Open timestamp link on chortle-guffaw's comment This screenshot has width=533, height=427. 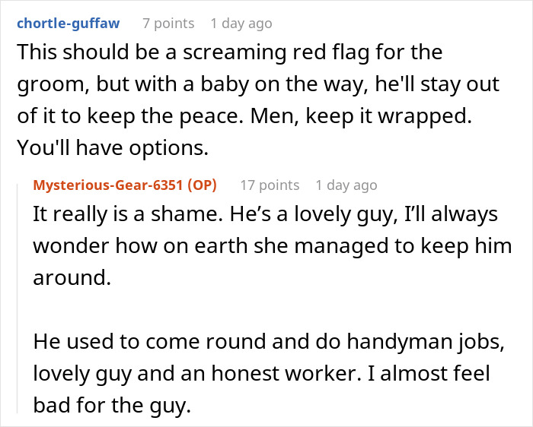[241, 24]
